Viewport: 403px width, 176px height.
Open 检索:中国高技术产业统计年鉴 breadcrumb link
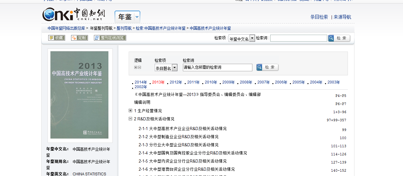161,28
